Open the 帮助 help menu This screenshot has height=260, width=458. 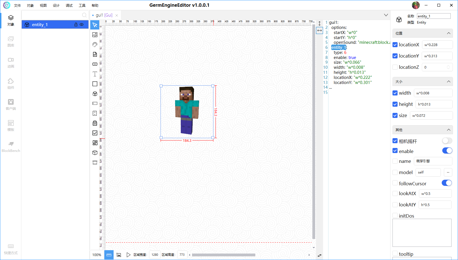(95, 6)
